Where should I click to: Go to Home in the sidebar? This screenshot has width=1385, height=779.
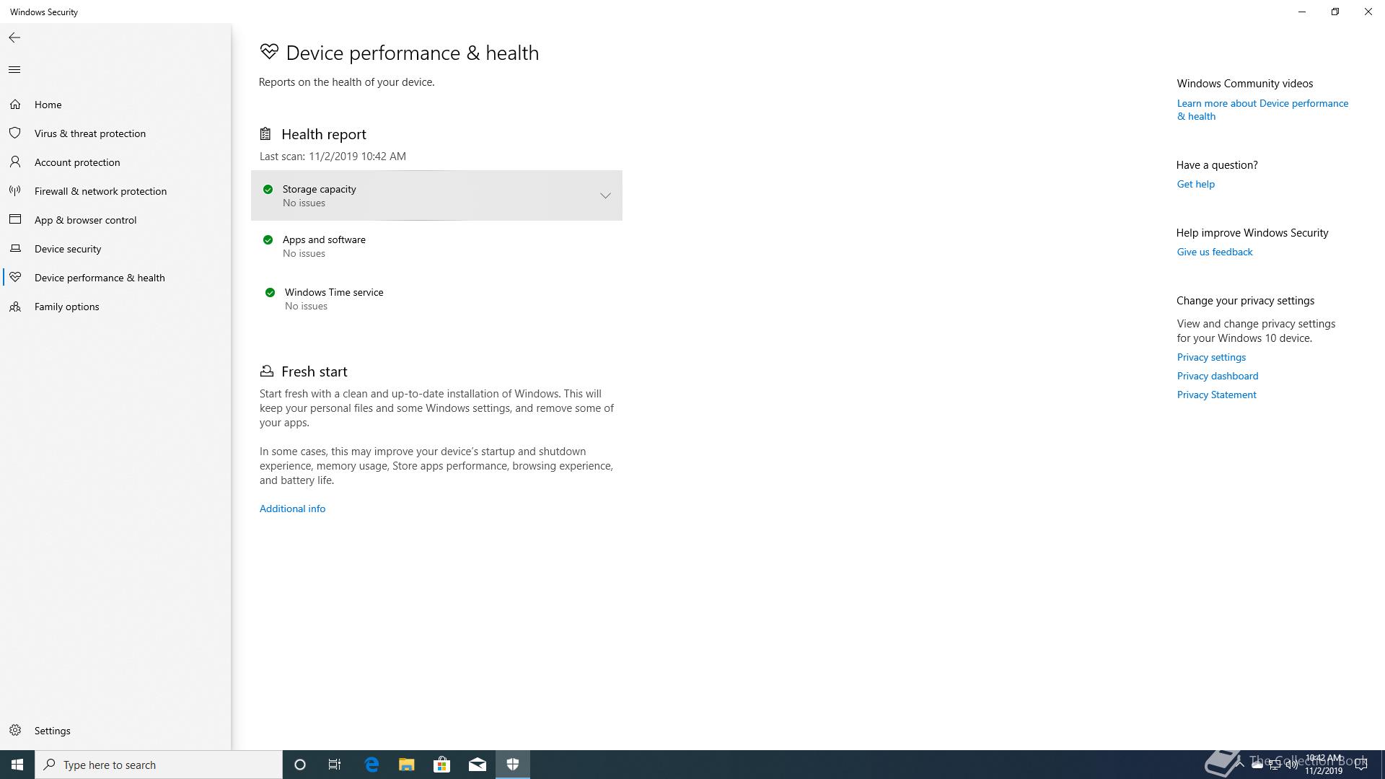[115, 105]
